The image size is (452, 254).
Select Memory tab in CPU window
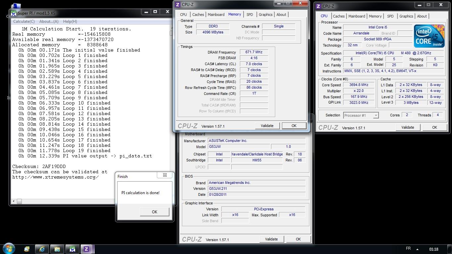[x=375, y=16]
